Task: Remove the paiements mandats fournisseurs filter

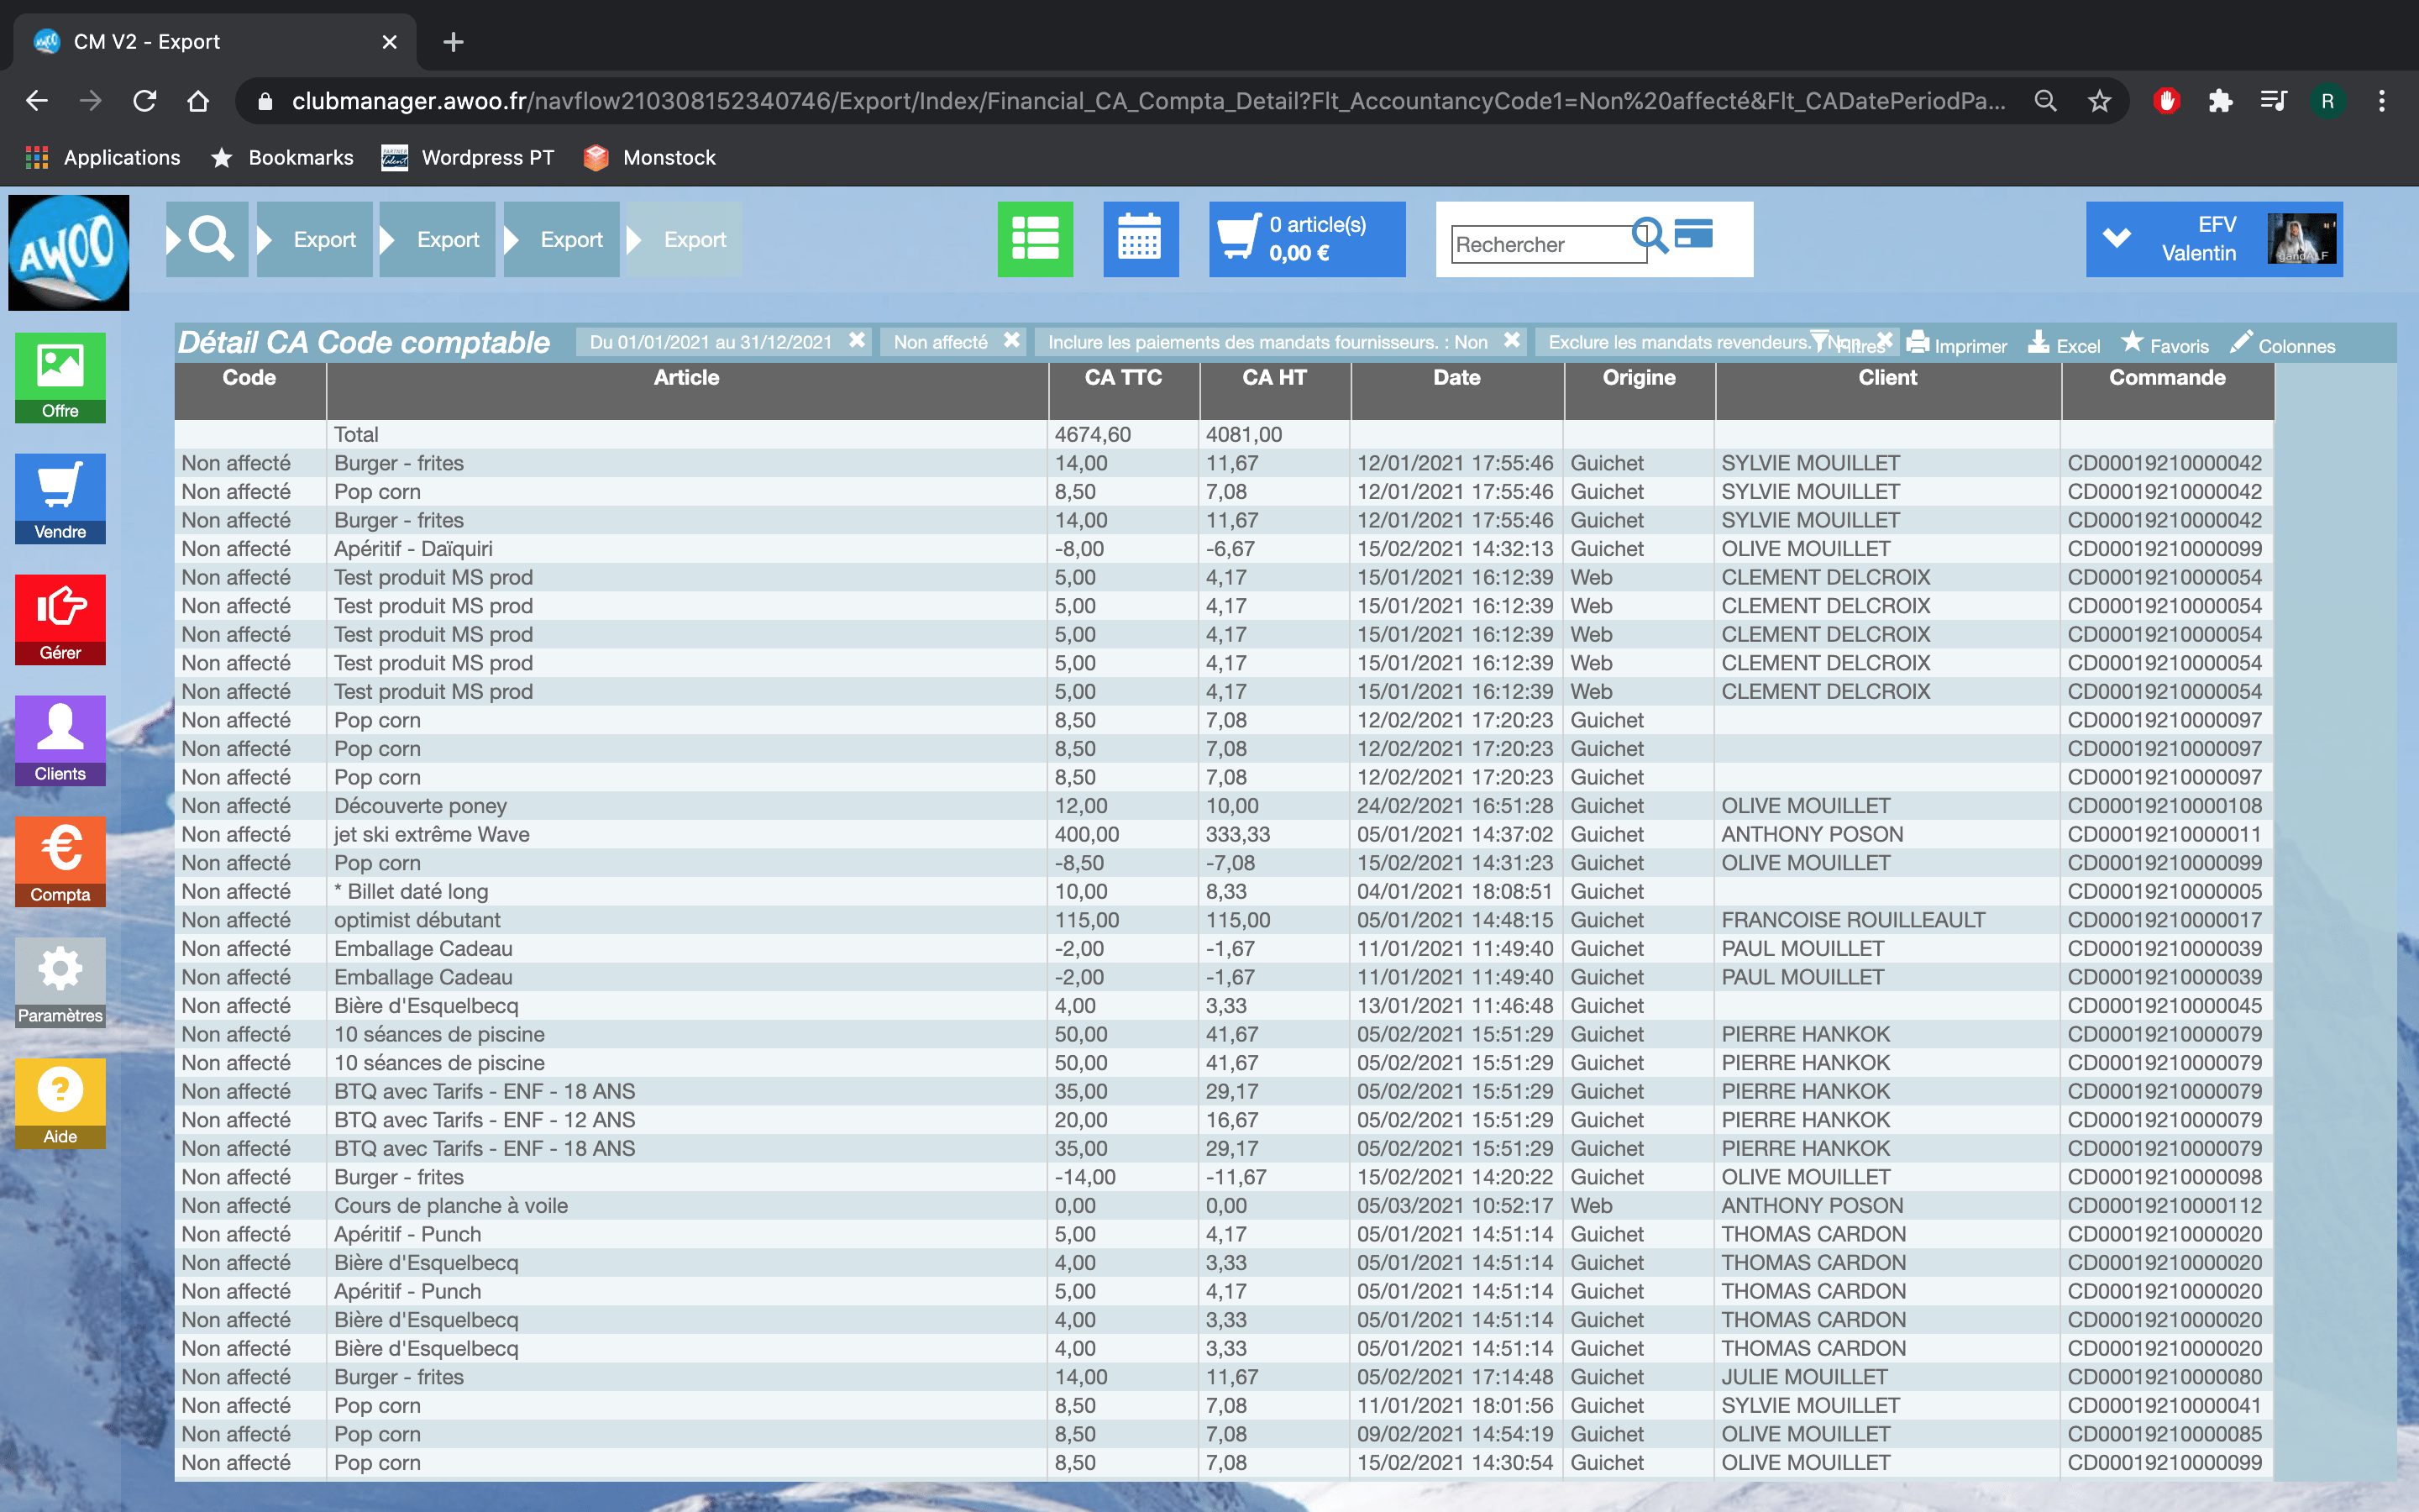Action: (1513, 340)
